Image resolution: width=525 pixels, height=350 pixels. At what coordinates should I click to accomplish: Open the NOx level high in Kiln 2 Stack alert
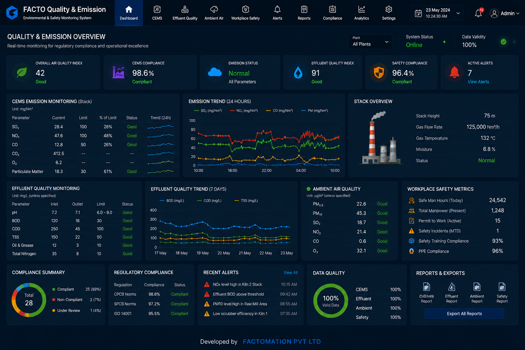pyautogui.click(x=250, y=284)
